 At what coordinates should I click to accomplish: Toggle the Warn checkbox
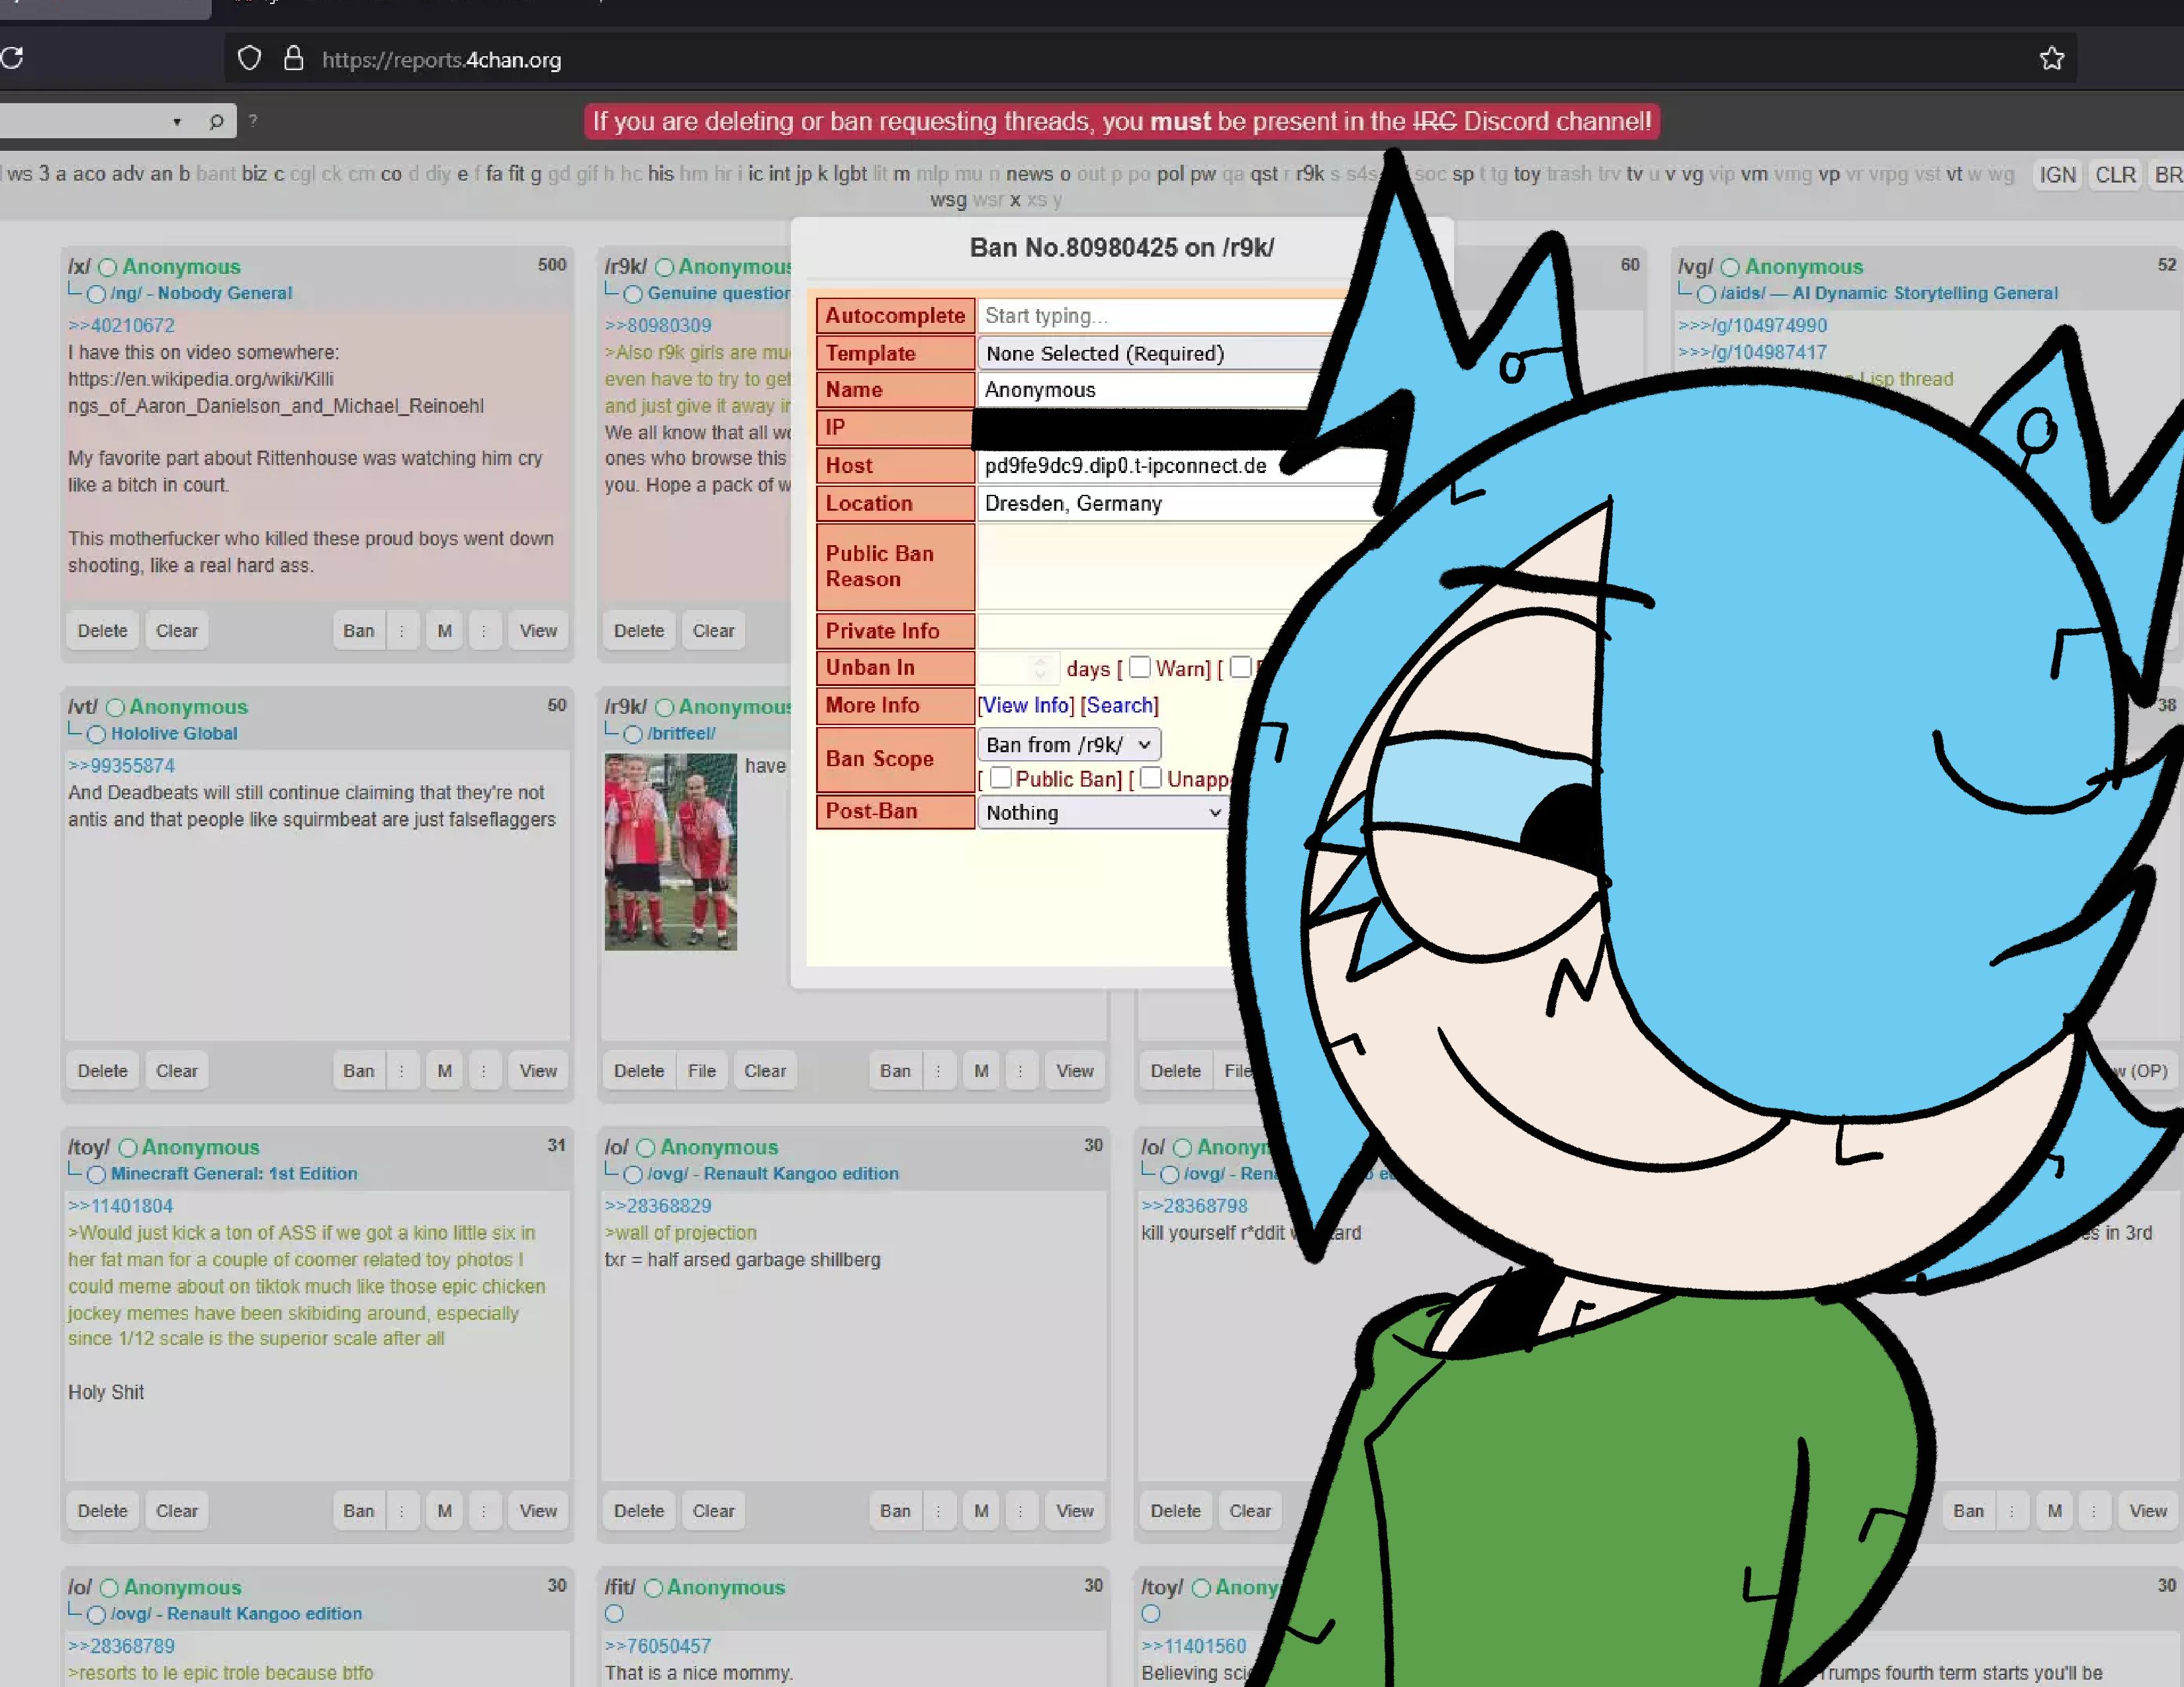[x=1140, y=668]
